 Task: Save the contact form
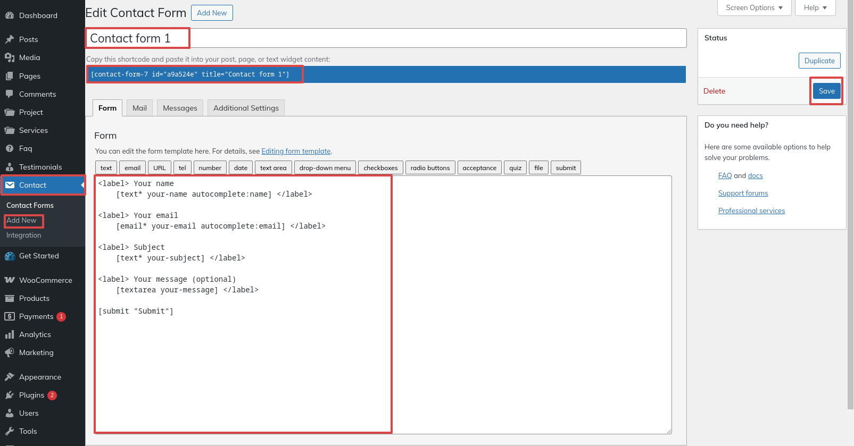click(x=826, y=91)
